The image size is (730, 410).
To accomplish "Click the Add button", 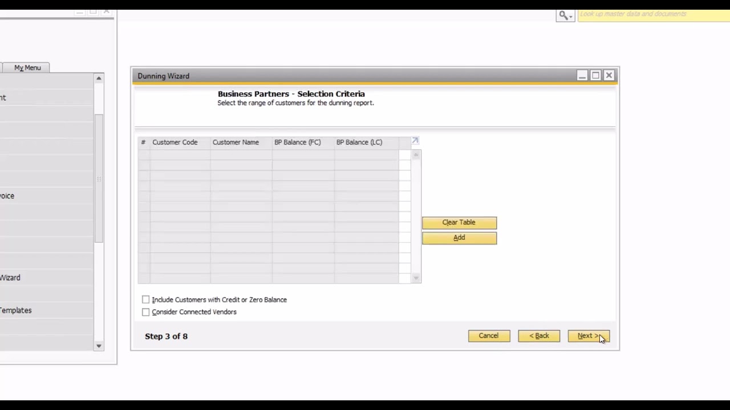I will coord(459,238).
